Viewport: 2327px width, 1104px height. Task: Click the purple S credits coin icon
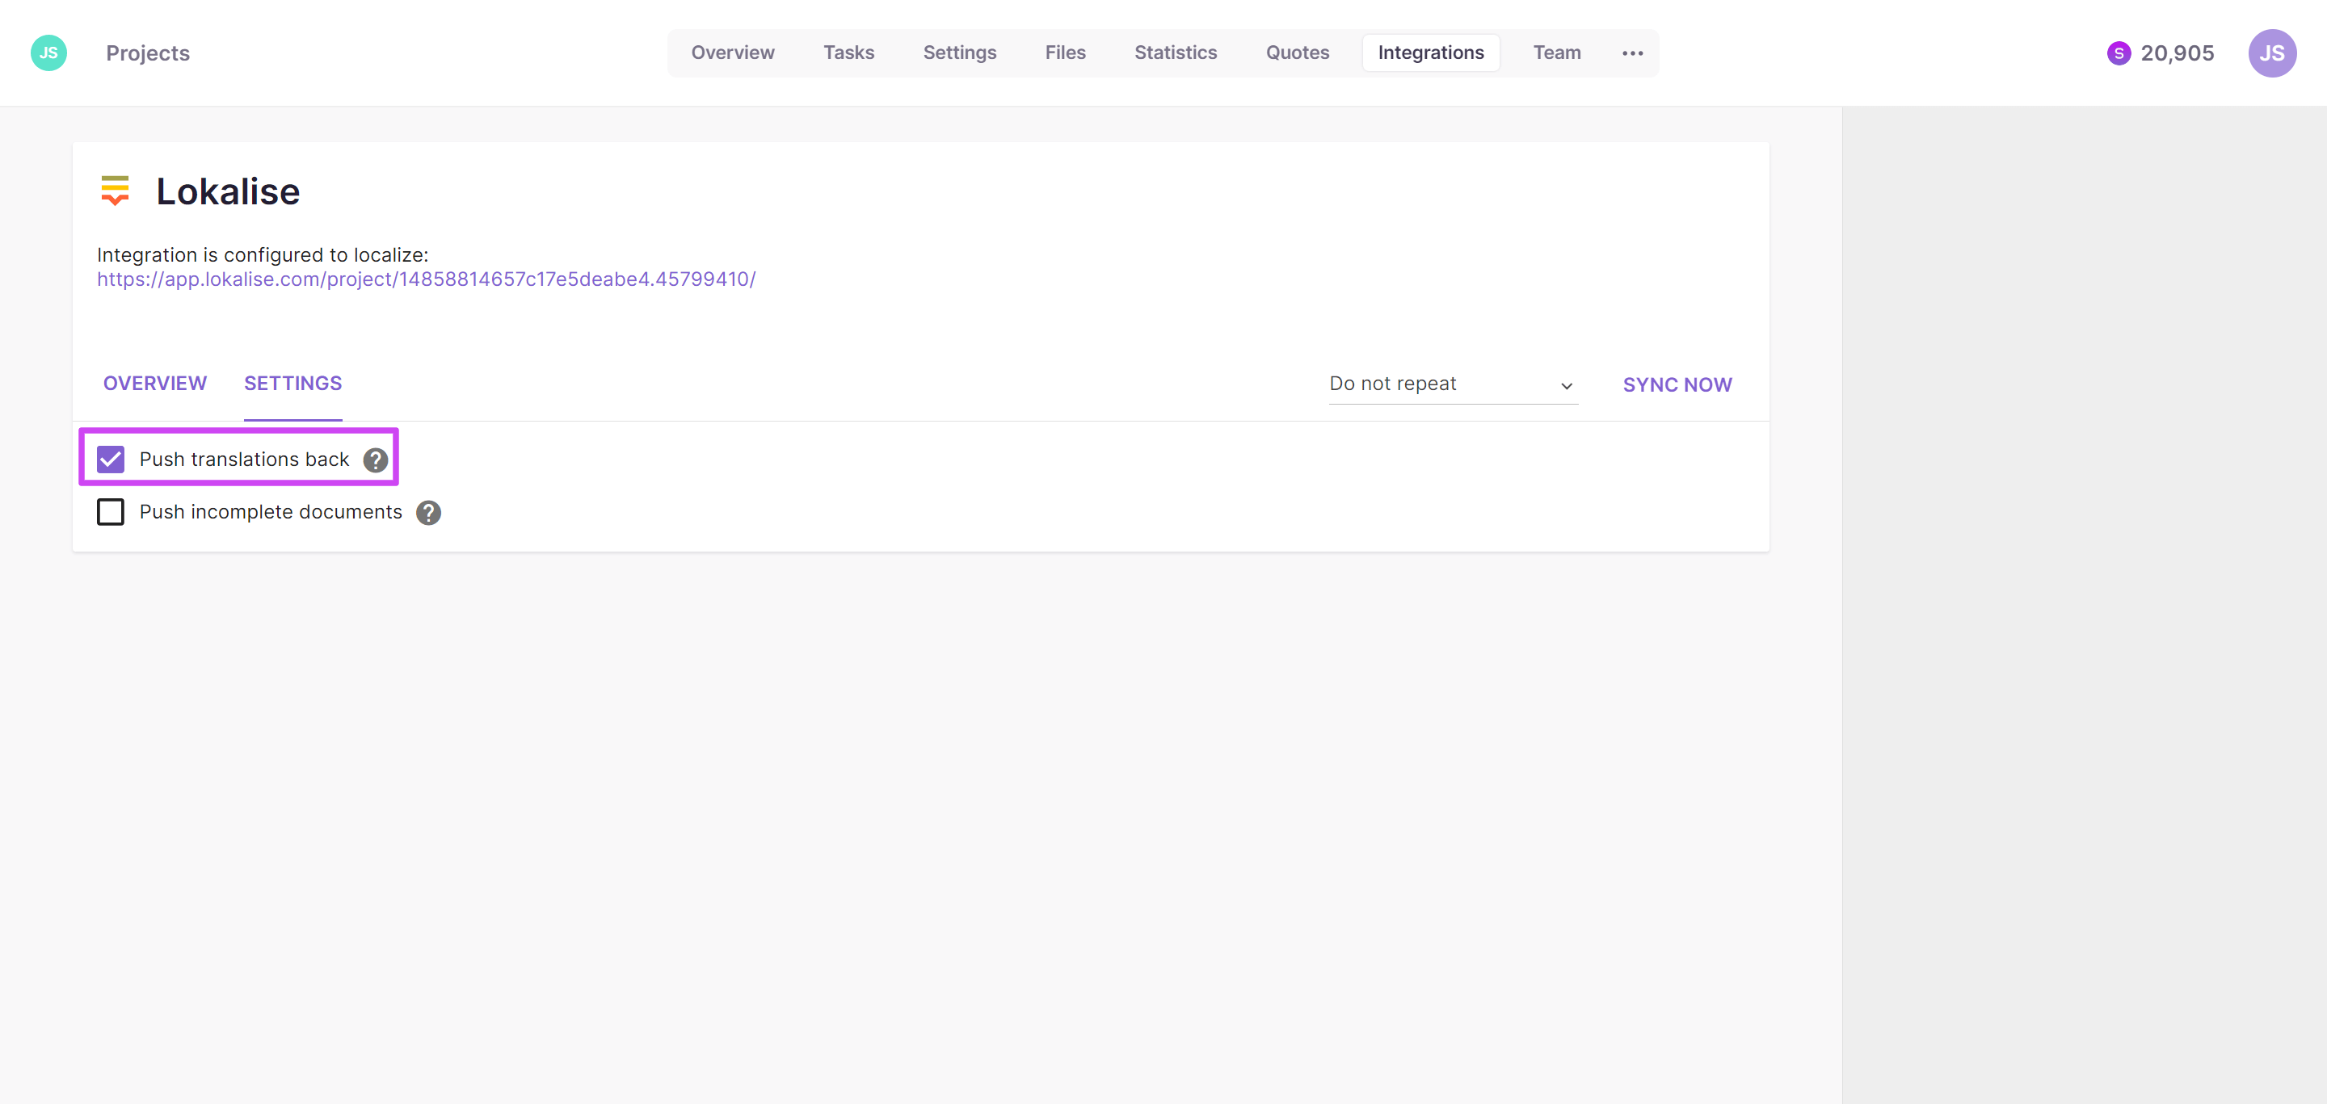pyautogui.click(x=2119, y=53)
